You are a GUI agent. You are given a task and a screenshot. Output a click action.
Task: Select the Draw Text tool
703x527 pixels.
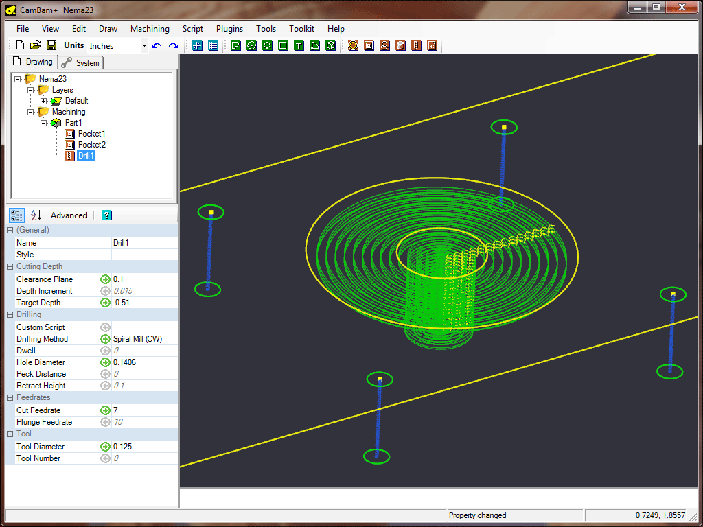point(299,45)
